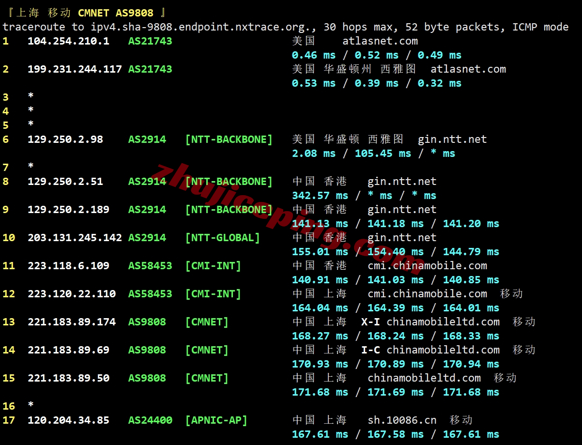Click AS21743 on the hop 2 row

pyautogui.click(x=150, y=69)
